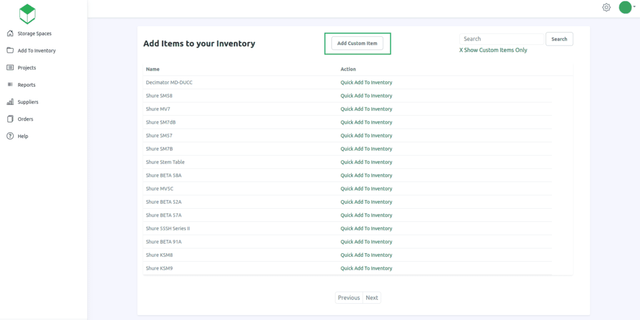The image size is (640, 320).
Task: Quick add Shure SM58 to inventory
Action: (366, 96)
